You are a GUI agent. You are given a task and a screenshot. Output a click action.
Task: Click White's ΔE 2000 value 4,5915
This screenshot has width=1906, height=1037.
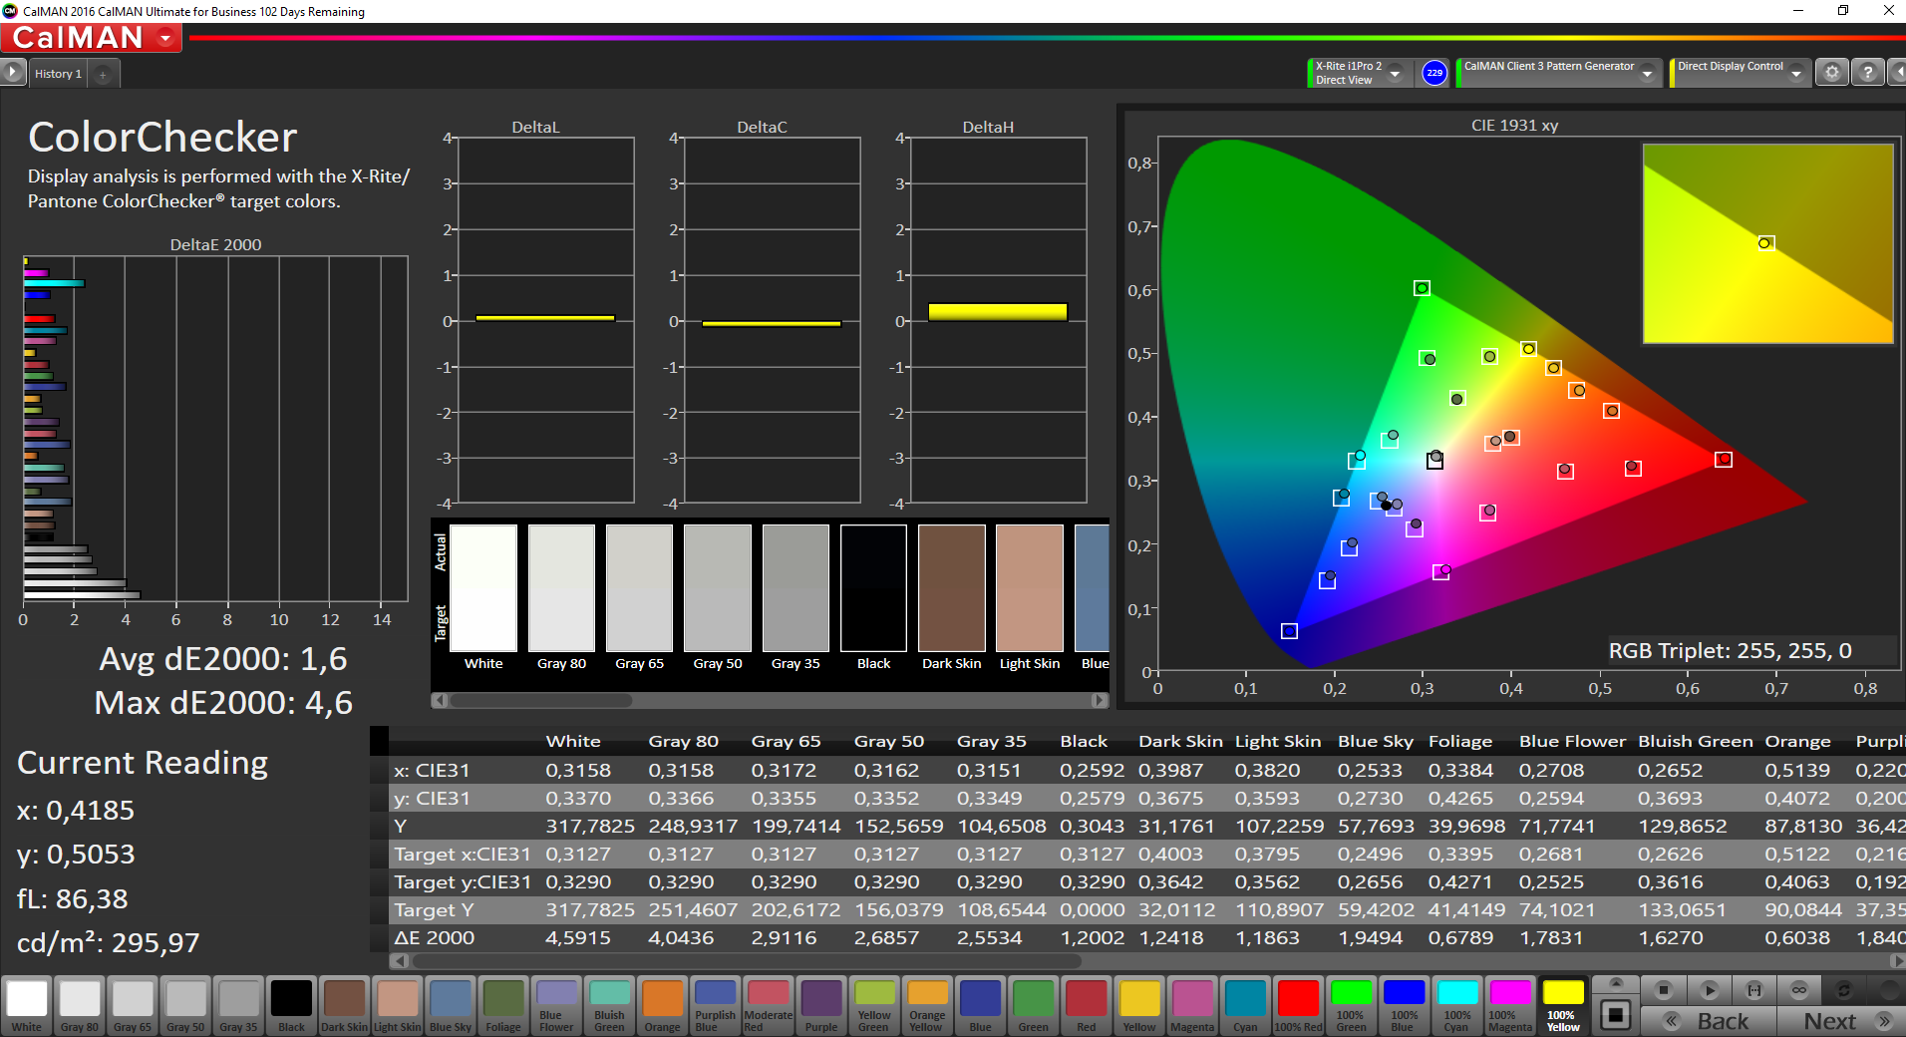click(578, 937)
